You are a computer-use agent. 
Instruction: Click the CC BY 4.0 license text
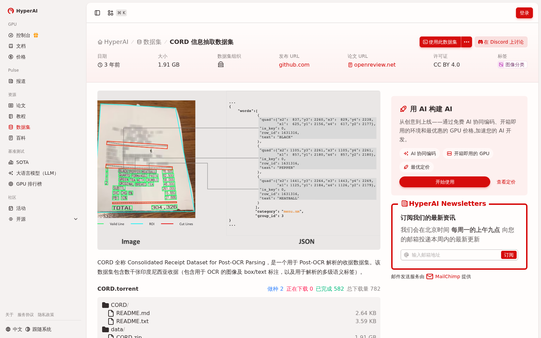coord(447,65)
